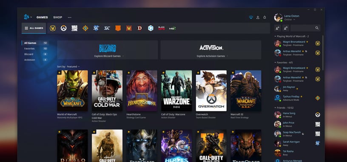Open the Sort by Featured dropdown
The width and height of the screenshot is (347, 162).
coord(73,66)
